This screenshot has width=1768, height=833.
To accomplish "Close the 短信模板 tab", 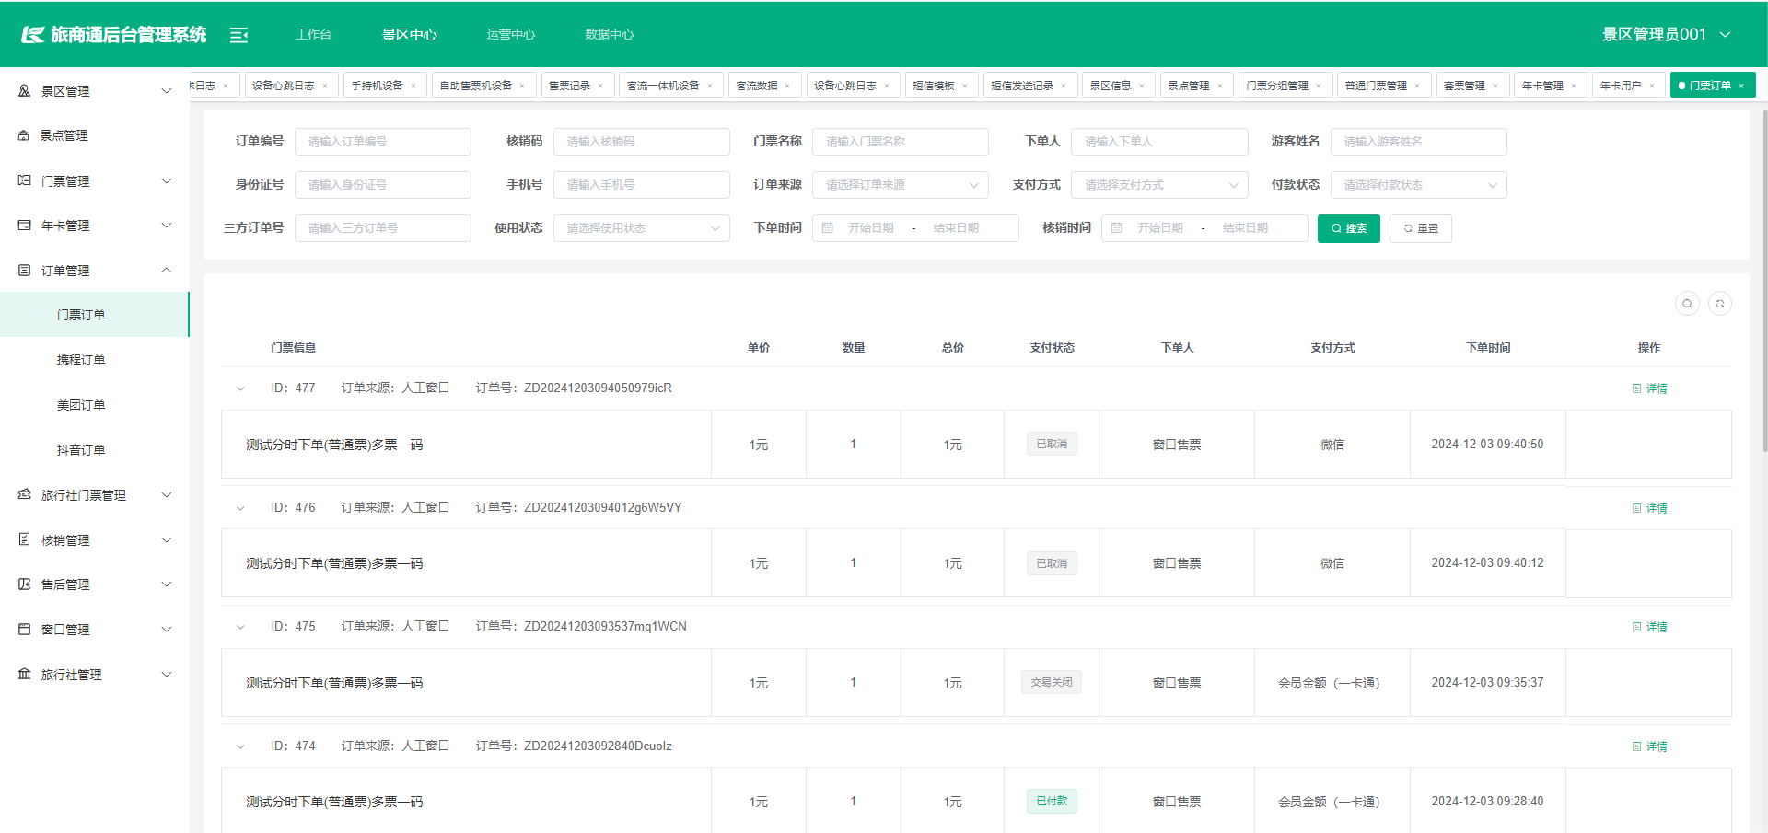I will click(x=965, y=86).
